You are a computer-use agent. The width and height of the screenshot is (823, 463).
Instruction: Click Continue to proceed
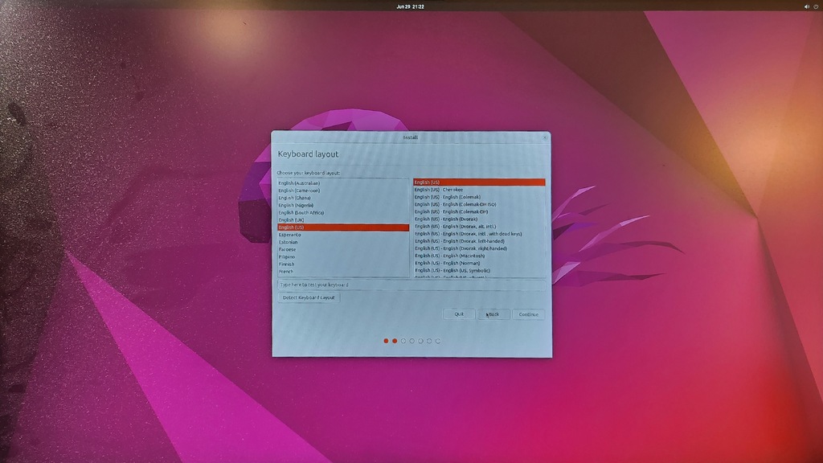(529, 314)
